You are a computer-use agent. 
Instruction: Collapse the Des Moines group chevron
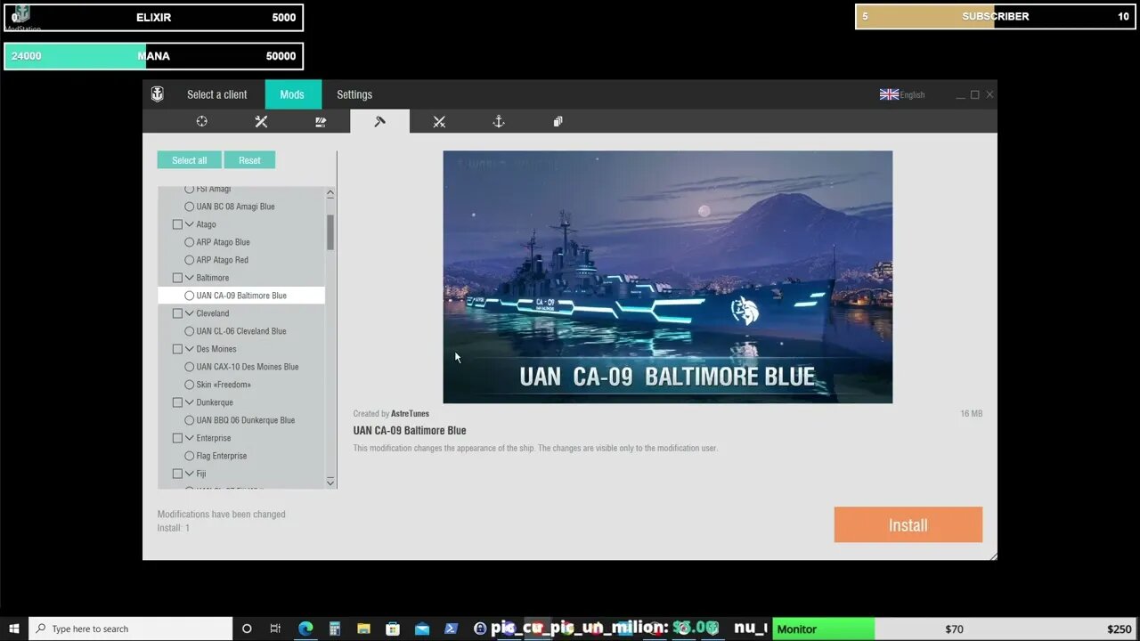189,349
